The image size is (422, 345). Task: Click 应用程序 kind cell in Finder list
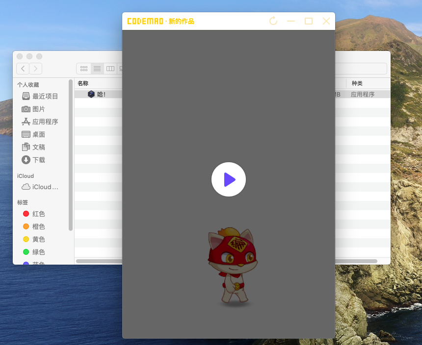tap(363, 94)
